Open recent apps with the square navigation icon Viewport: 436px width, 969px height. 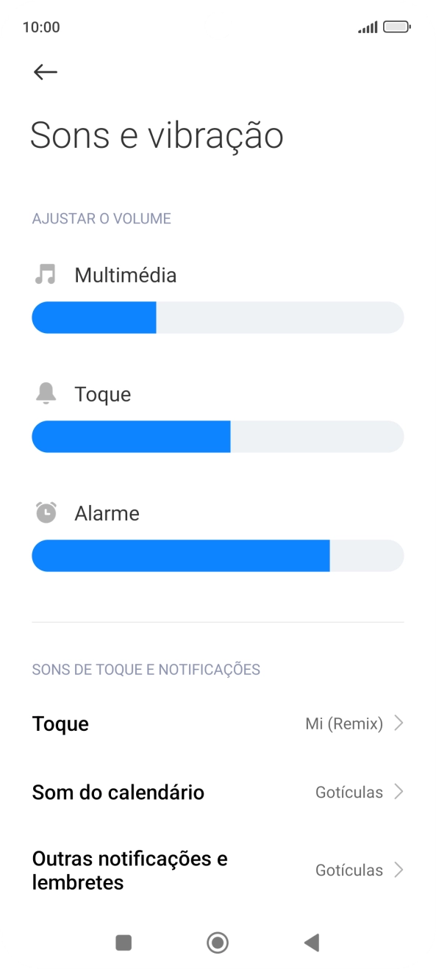click(x=123, y=942)
